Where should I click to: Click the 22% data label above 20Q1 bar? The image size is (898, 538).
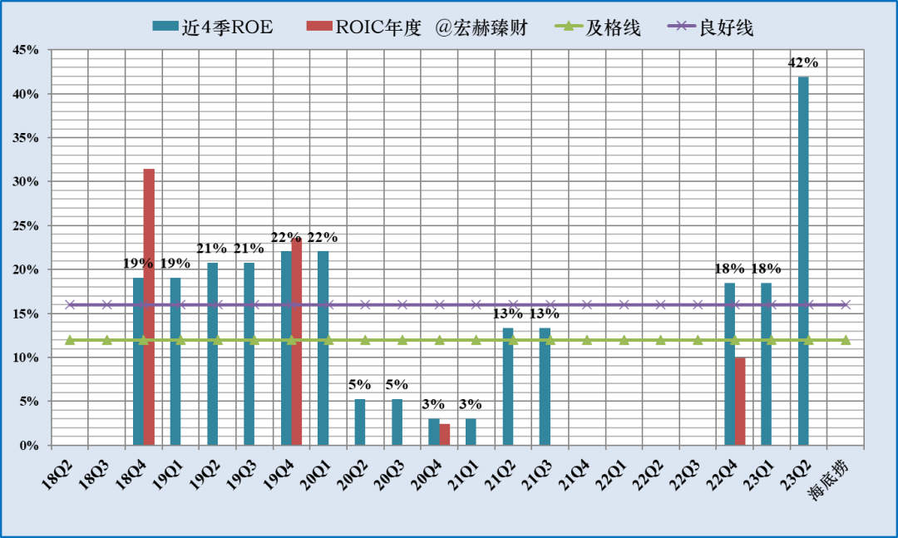click(x=323, y=237)
